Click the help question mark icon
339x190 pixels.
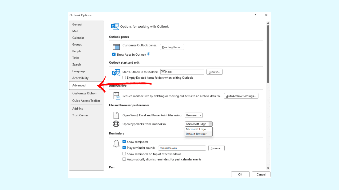(x=255, y=15)
